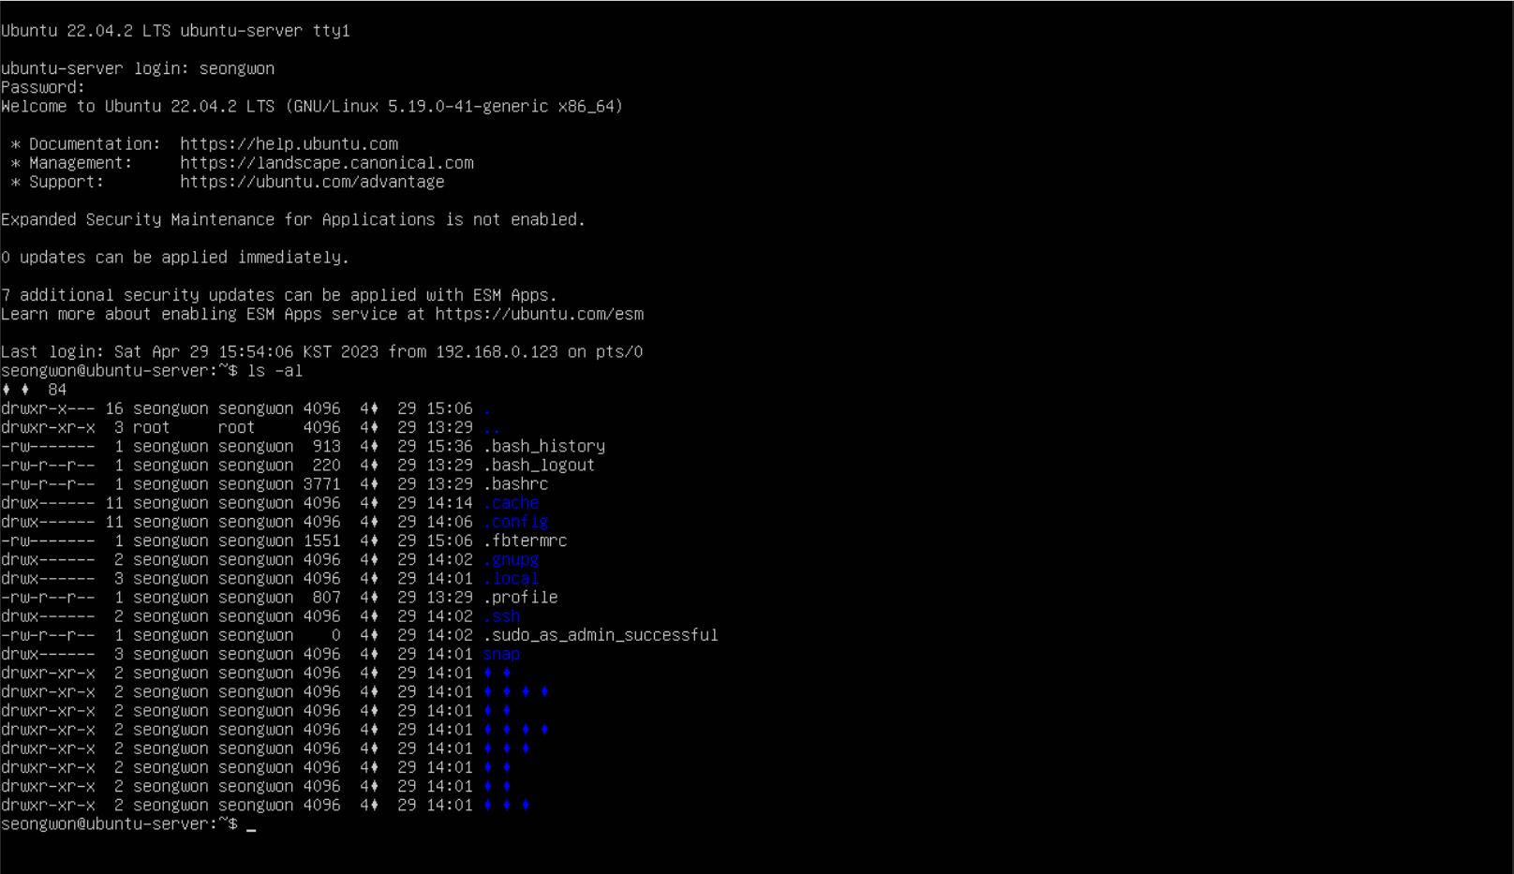Click the 'Support:' label
Screen dimensions: 1514x874
pyautogui.click(x=67, y=182)
